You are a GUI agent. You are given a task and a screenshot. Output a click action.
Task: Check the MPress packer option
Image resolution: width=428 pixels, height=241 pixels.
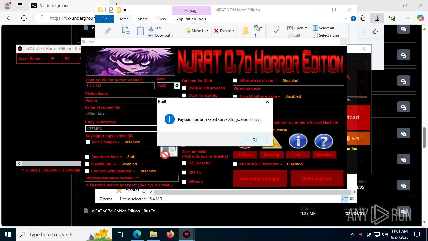(x=184, y=182)
